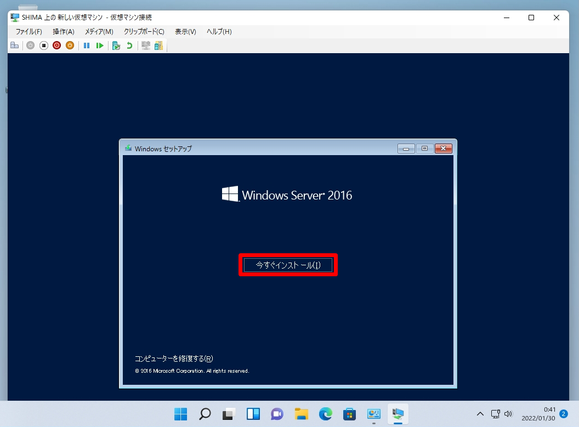
Task: Minimize the Windows セットアップ dialog
Action: 406,149
